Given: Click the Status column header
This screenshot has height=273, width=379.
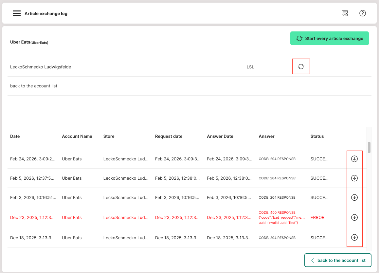Looking at the screenshot, I should coord(317,136).
